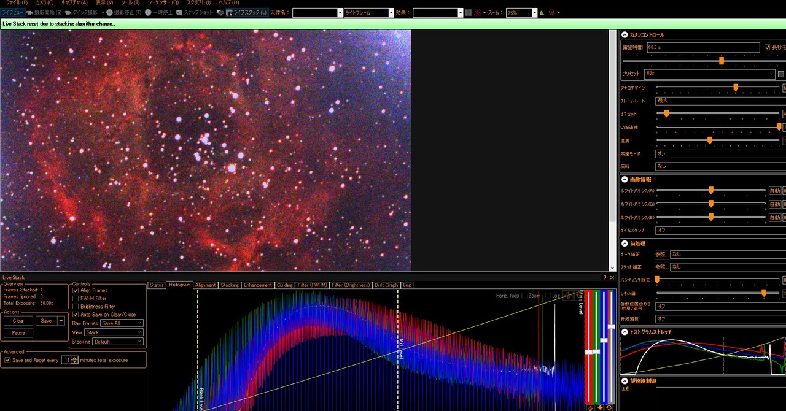Click the reset arrow icon under color sliders
The image size is (786, 411).
(609, 407)
